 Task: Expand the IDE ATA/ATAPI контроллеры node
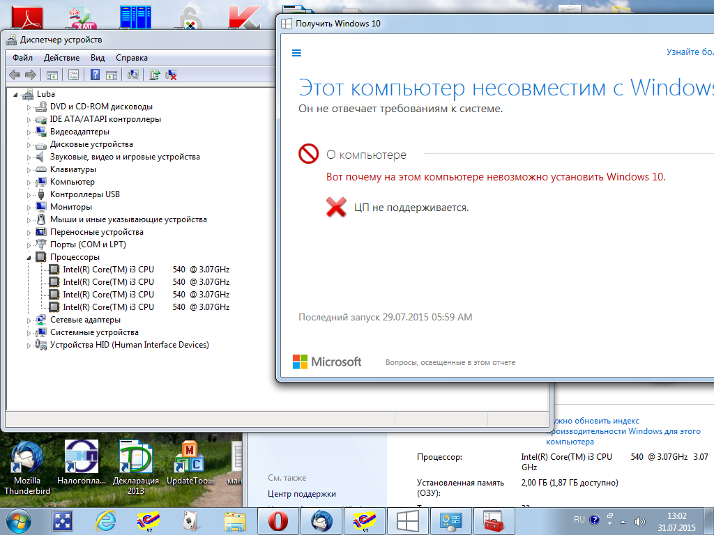pos(29,120)
